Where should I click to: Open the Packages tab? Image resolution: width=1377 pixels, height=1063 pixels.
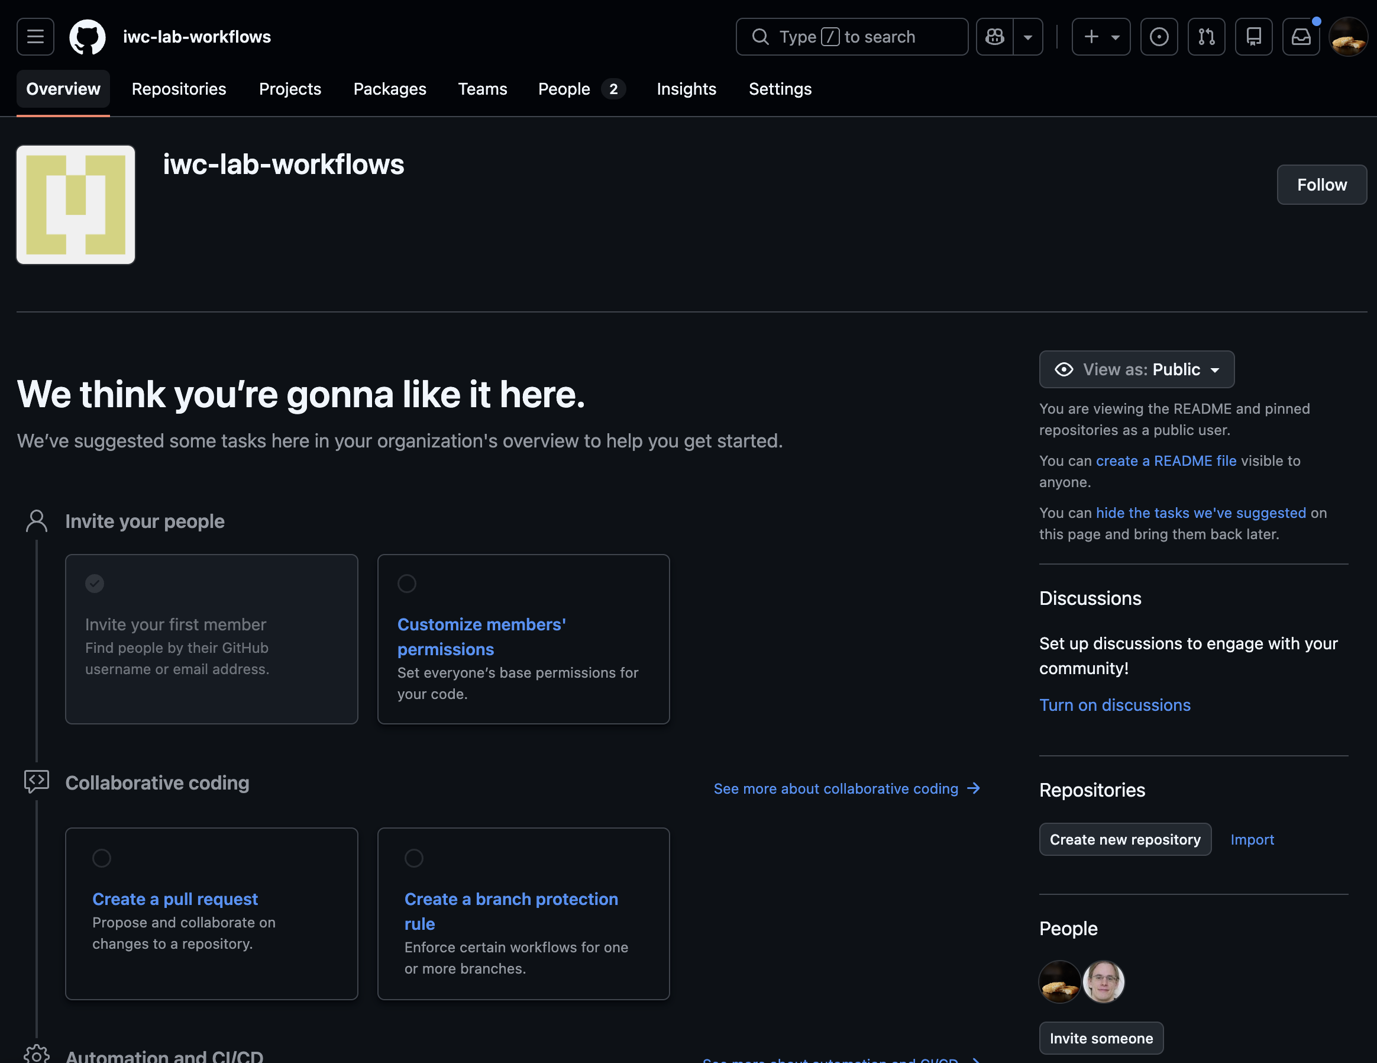(x=390, y=89)
